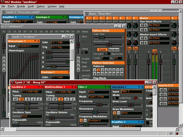Open the Options menu

coord(41,6)
